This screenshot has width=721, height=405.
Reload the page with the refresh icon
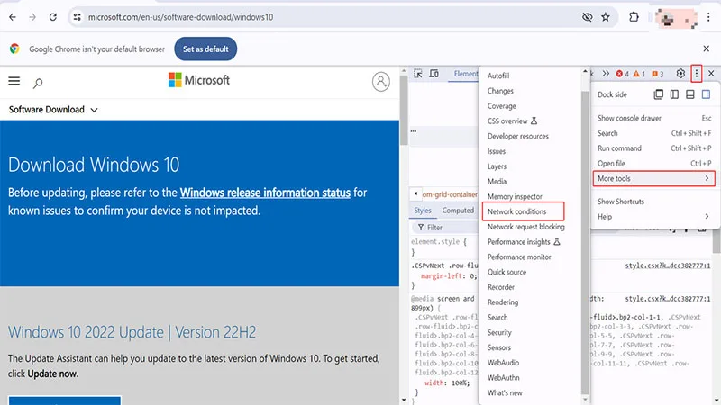click(53, 17)
